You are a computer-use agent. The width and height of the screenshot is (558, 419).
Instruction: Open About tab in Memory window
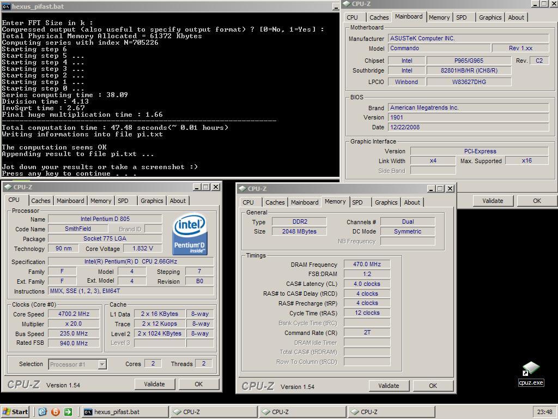[412, 202]
